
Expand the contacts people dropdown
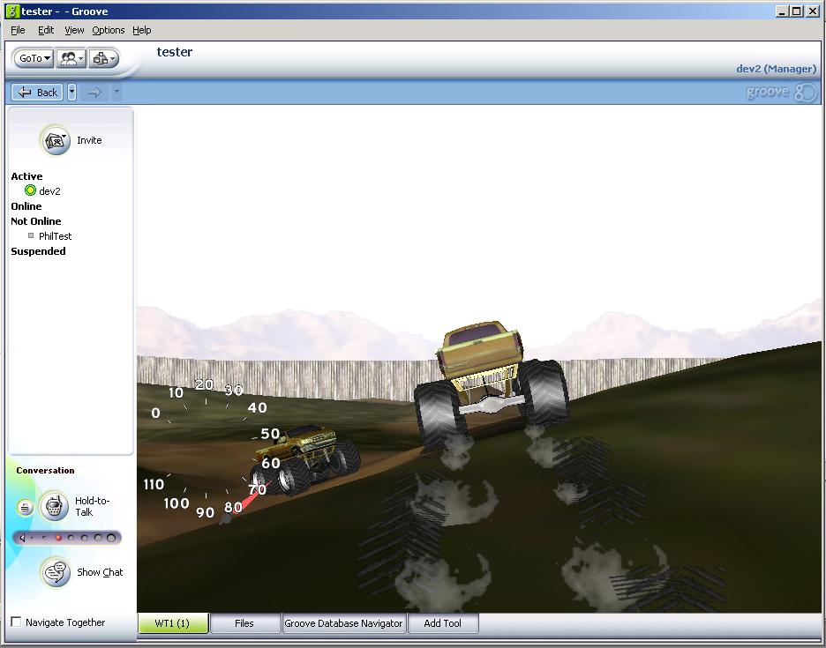pos(71,58)
